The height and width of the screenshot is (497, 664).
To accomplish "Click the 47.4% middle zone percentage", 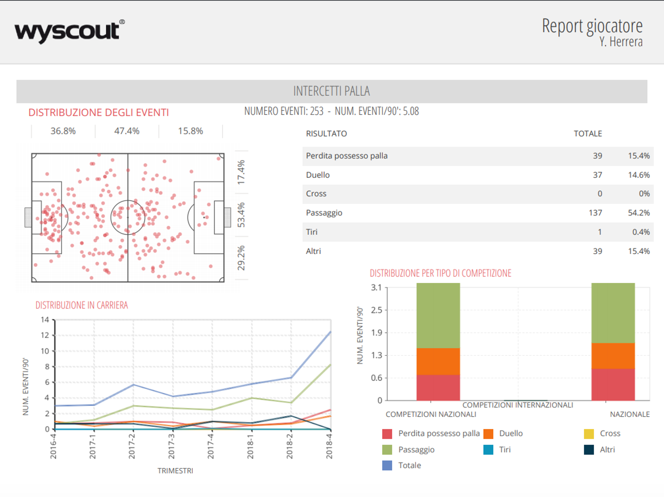I will click(127, 131).
